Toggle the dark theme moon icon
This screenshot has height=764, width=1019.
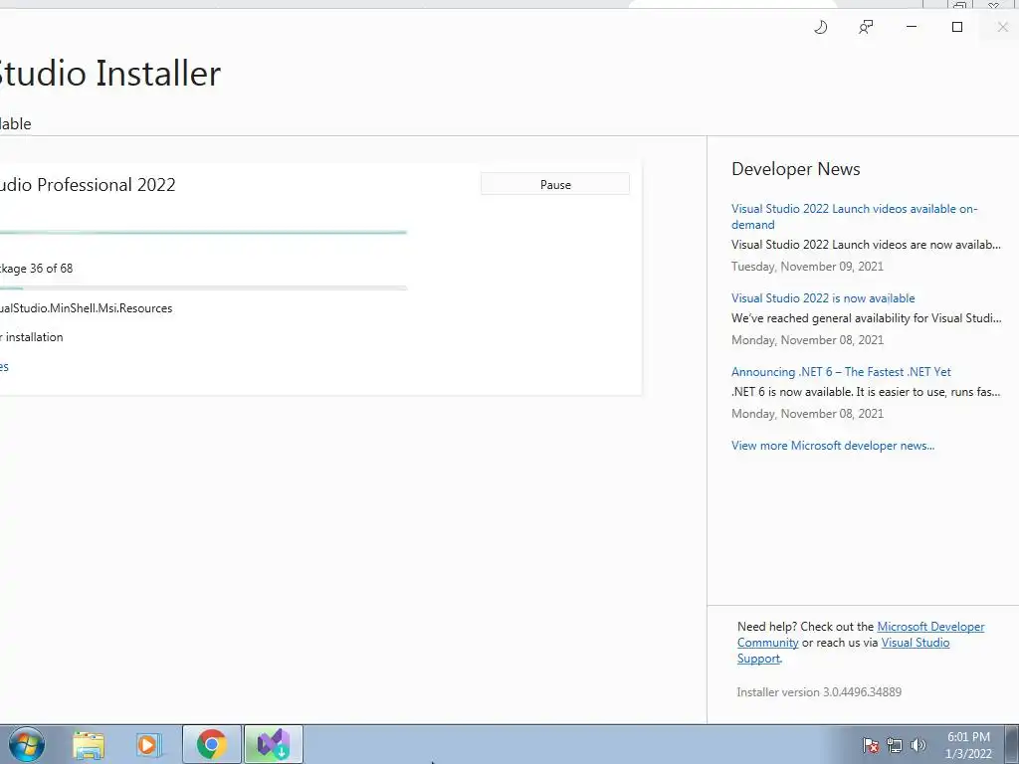(821, 27)
